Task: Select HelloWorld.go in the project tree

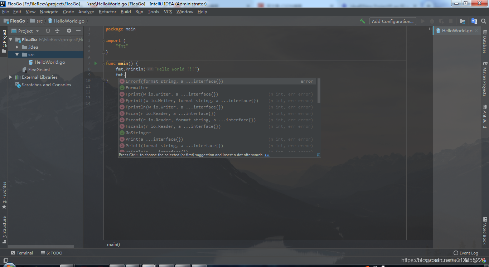Action: 50,62
